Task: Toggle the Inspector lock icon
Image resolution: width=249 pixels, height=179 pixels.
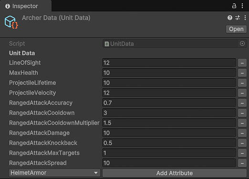Action: pos(234,6)
